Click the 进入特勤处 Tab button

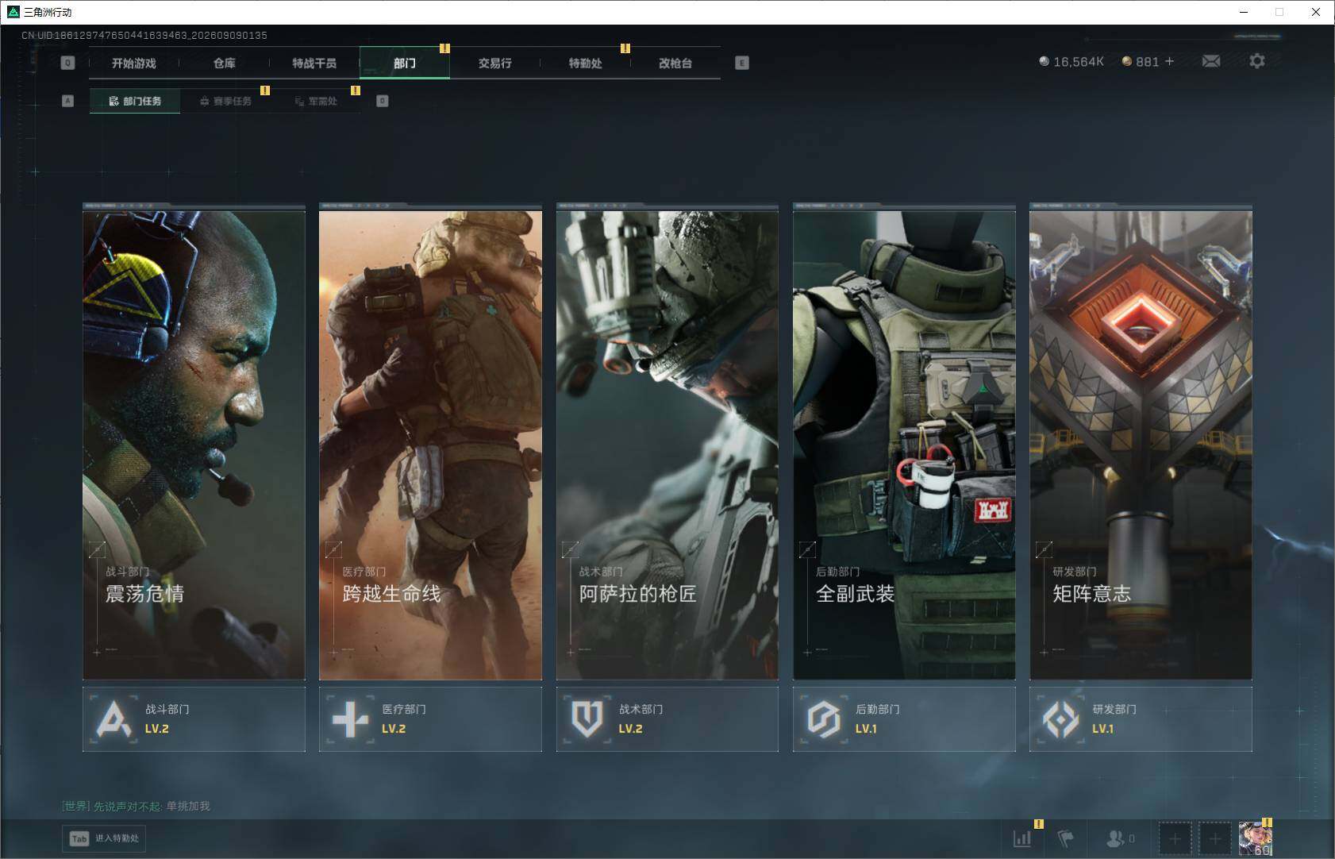[106, 838]
